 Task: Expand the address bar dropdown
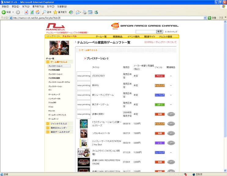(205, 18)
